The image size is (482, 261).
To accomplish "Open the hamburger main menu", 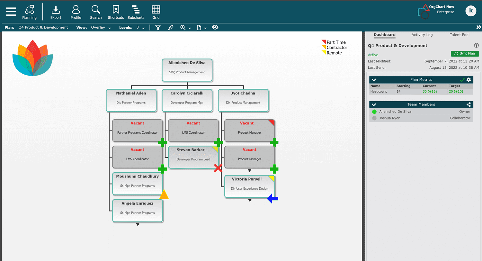I will (11, 12).
